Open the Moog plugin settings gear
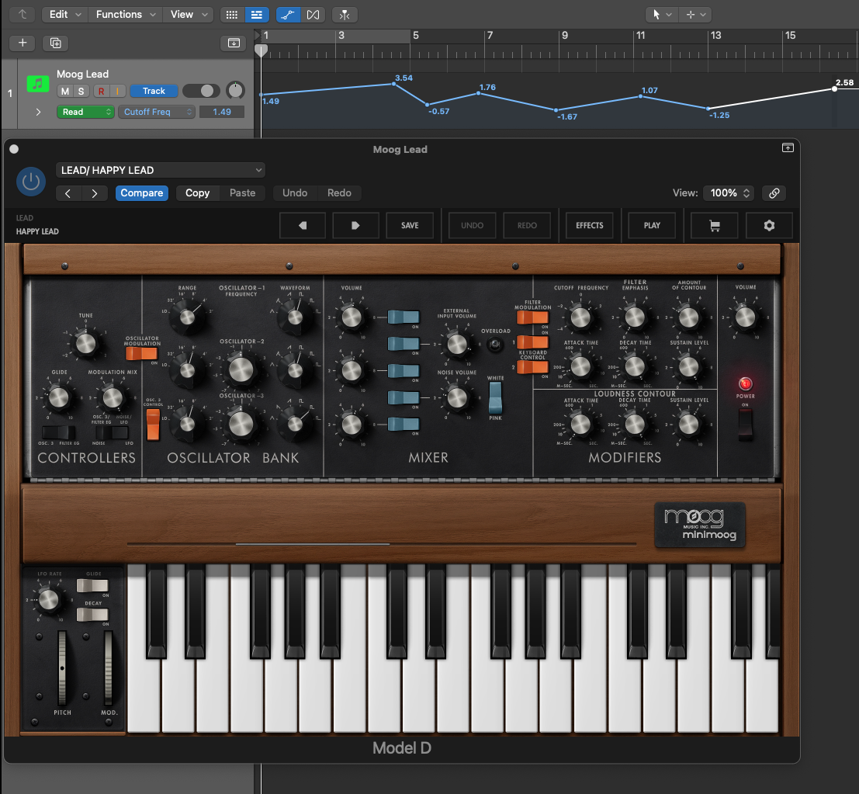The width and height of the screenshot is (859, 794). click(x=769, y=225)
